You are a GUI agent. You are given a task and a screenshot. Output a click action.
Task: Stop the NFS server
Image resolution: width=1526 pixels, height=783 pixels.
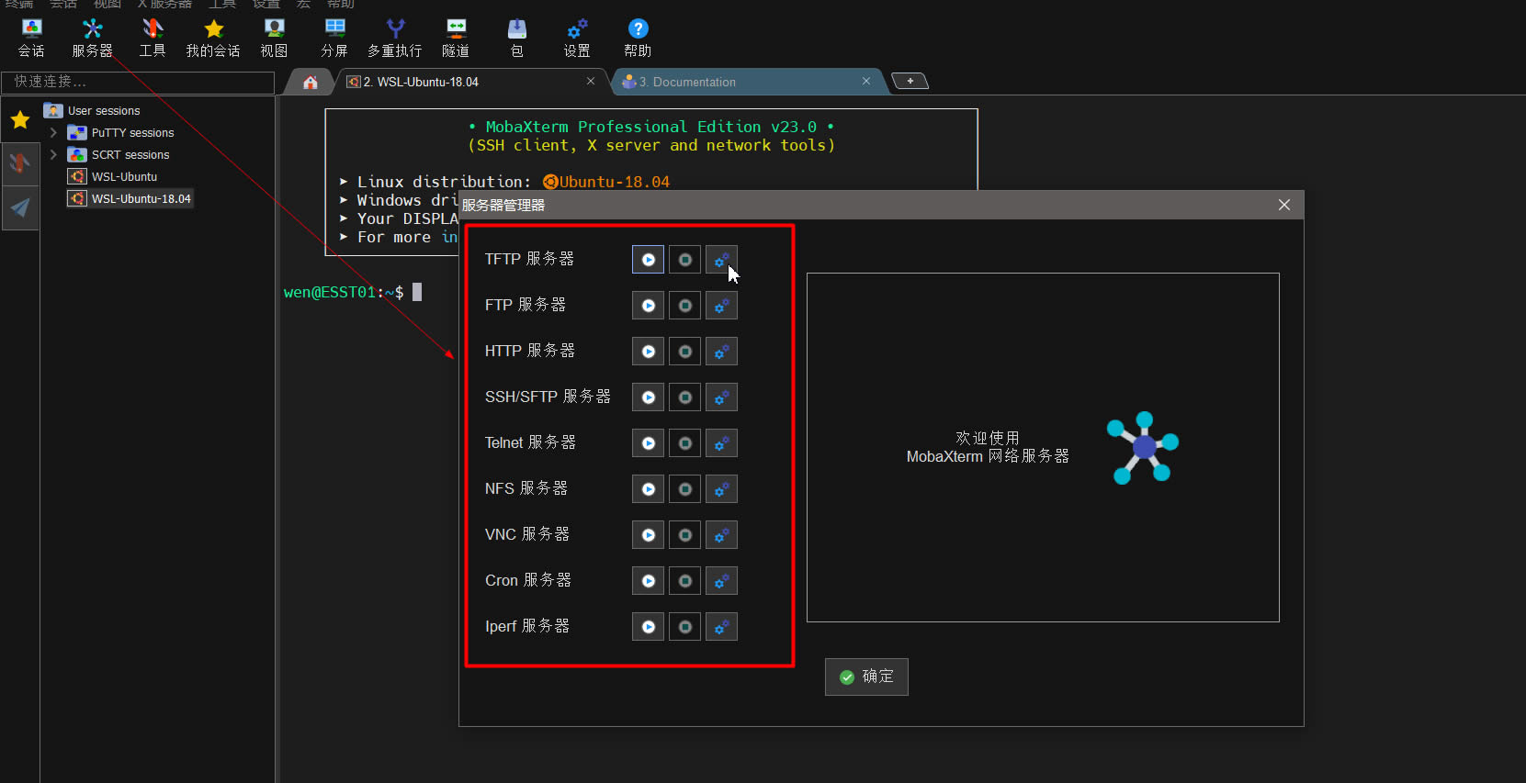coord(684,489)
